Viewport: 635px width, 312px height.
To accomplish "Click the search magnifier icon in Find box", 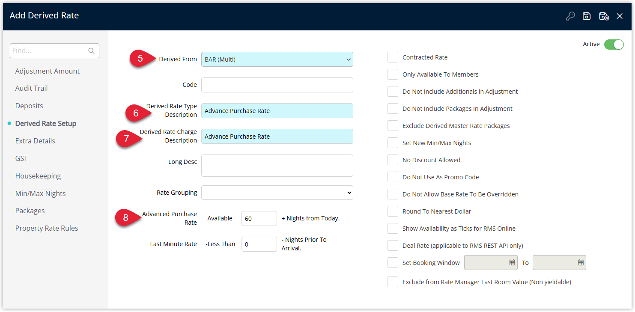I will [x=91, y=51].
